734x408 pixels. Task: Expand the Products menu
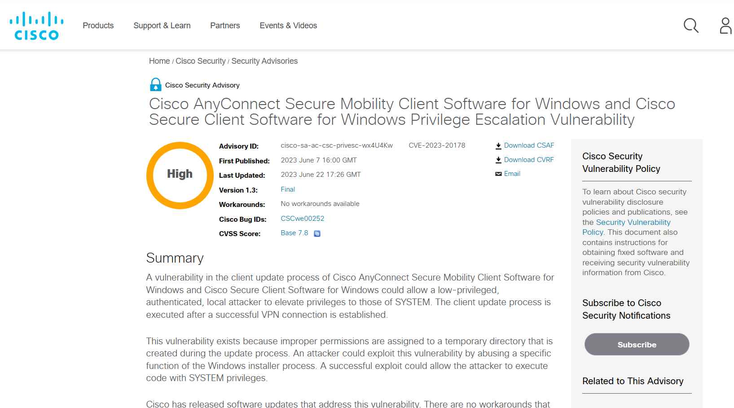[x=98, y=26]
